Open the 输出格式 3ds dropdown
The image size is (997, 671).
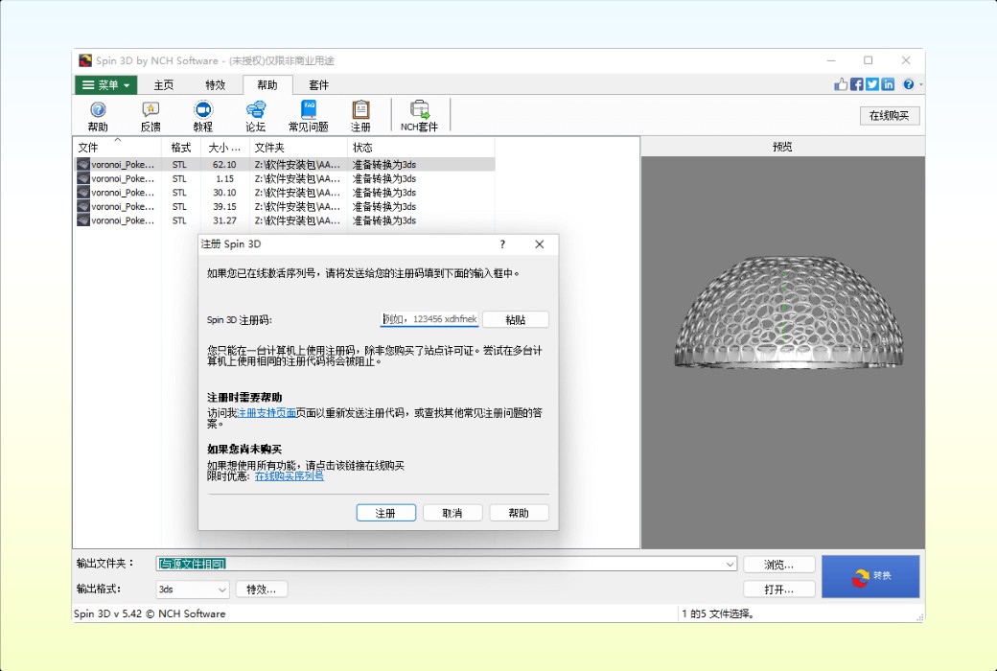click(192, 590)
